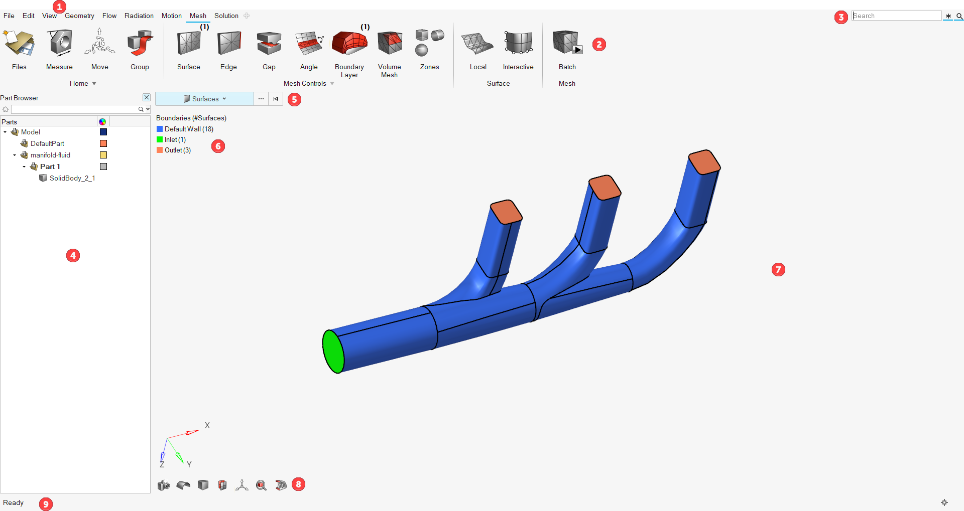
Task: Click the DefaultPart orange color swatch
Action: [103, 144]
